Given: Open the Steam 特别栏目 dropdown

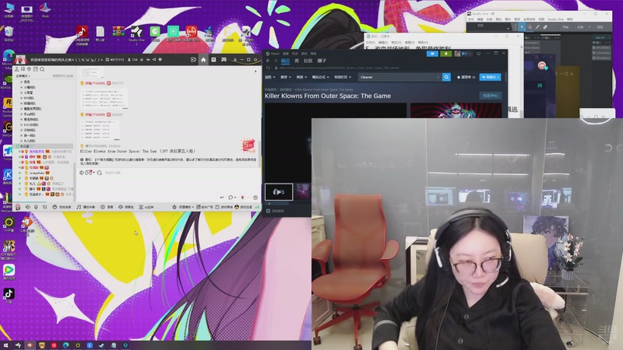Looking at the screenshot, I should (x=343, y=77).
